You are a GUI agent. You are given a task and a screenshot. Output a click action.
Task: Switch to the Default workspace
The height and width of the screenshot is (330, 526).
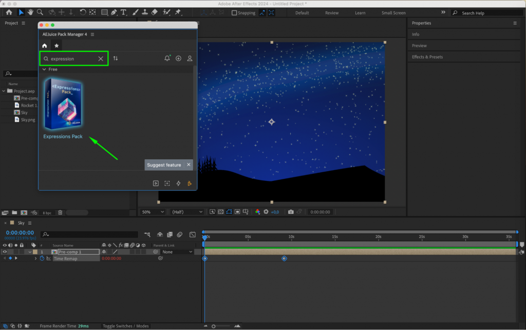coord(302,12)
